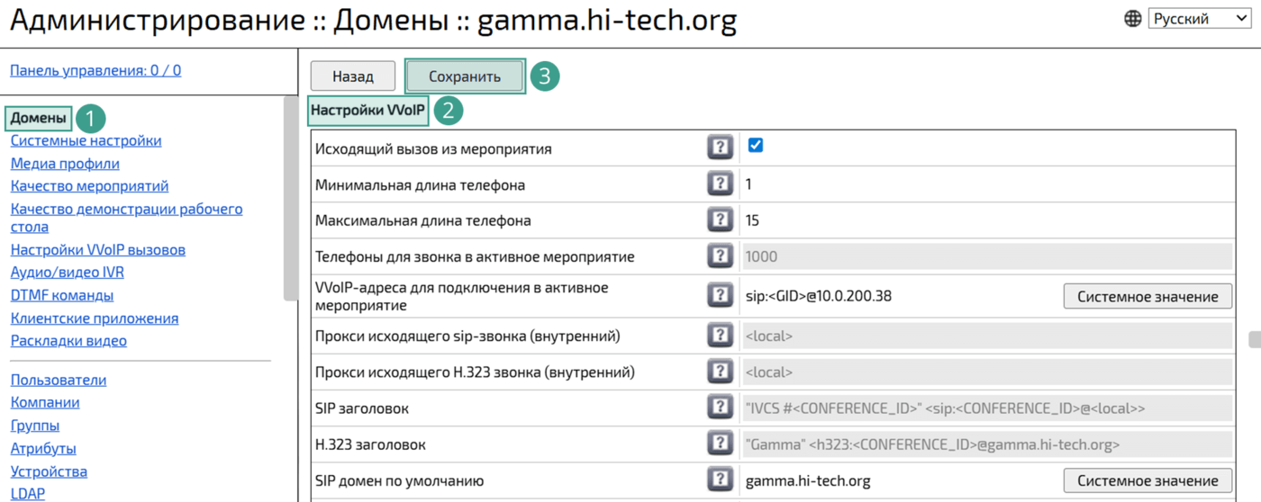Open the 'Пользователи' link
Screen dimensions: 1261x502
pyautogui.click(x=59, y=380)
